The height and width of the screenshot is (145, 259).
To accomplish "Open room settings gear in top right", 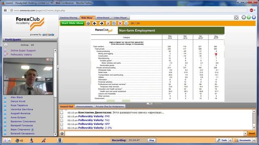I will click(x=244, y=17).
